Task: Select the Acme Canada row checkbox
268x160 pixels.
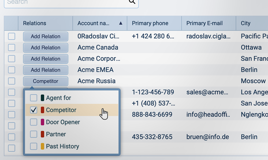Action: 12,48
